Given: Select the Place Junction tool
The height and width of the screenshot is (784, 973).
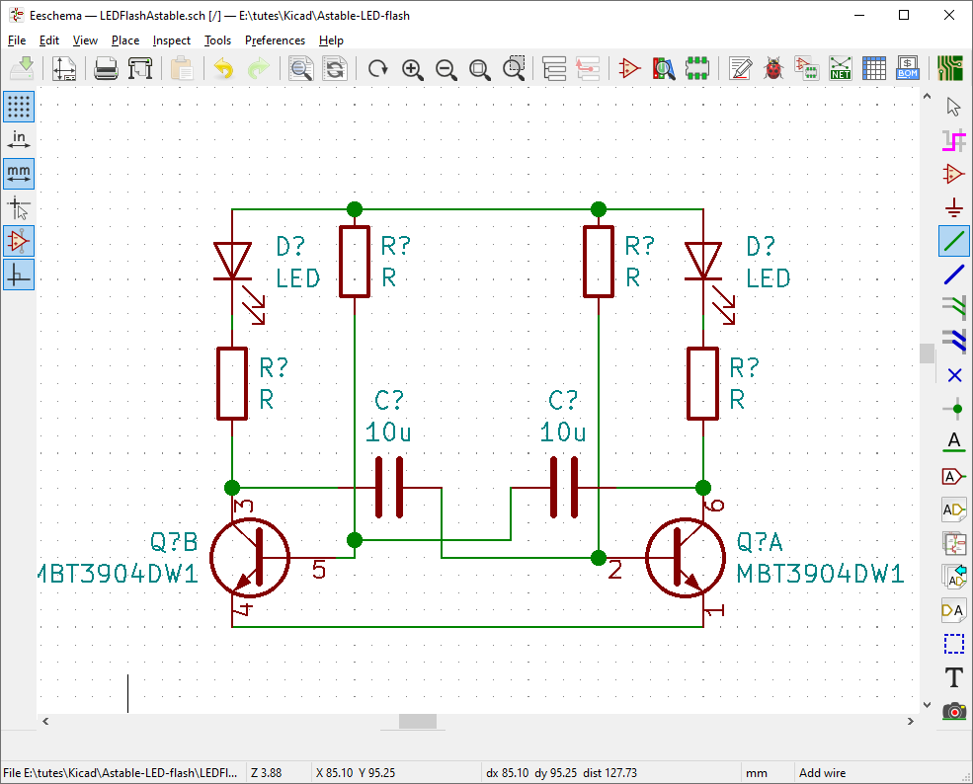Looking at the screenshot, I should click(x=952, y=408).
